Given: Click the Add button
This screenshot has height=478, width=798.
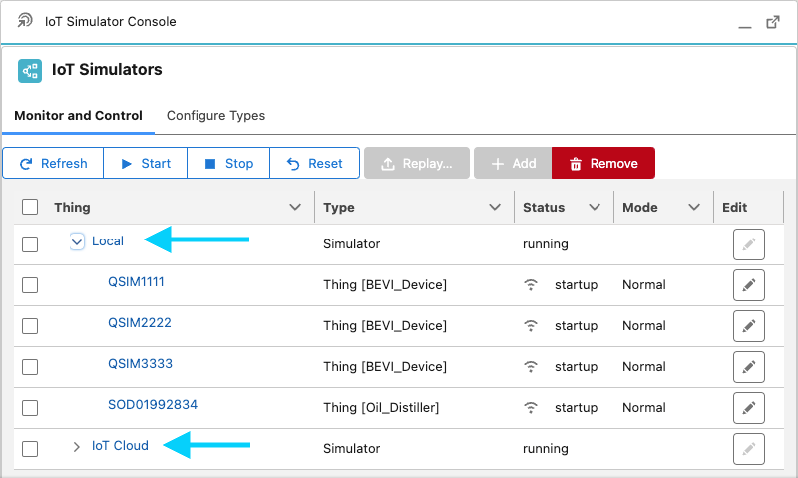Looking at the screenshot, I should 513,163.
